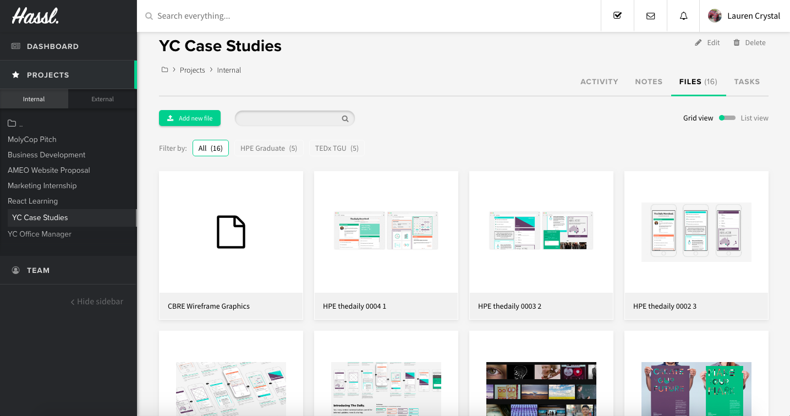Image resolution: width=790 pixels, height=416 pixels.
Task: Open HPE thedaily 0003 2 thumbnail
Action: (541, 231)
